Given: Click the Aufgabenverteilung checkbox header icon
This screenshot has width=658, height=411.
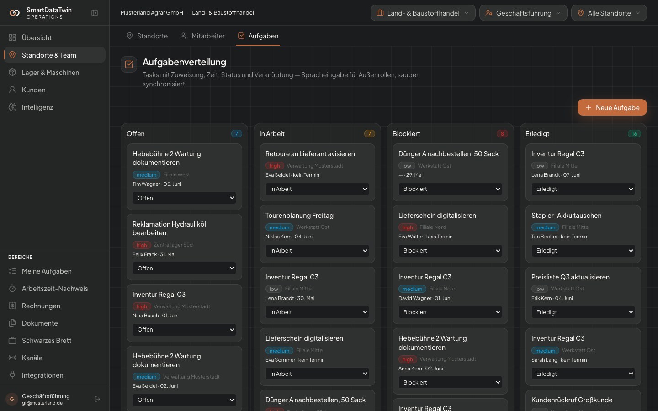Looking at the screenshot, I should [x=129, y=64].
